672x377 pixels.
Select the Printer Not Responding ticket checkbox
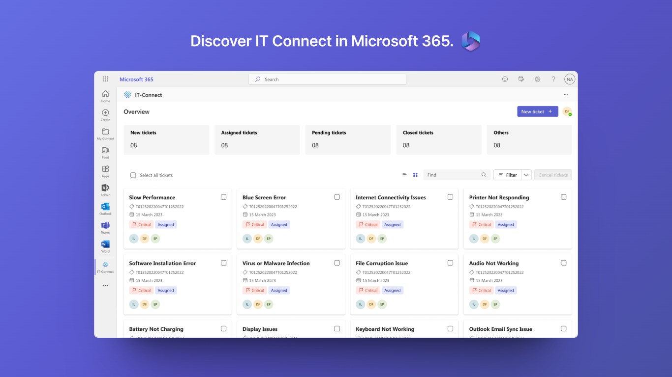point(563,197)
